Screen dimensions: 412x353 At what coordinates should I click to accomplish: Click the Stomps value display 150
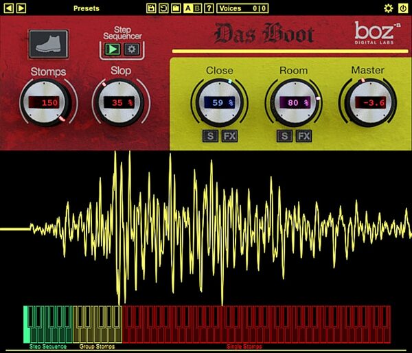[x=44, y=102]
